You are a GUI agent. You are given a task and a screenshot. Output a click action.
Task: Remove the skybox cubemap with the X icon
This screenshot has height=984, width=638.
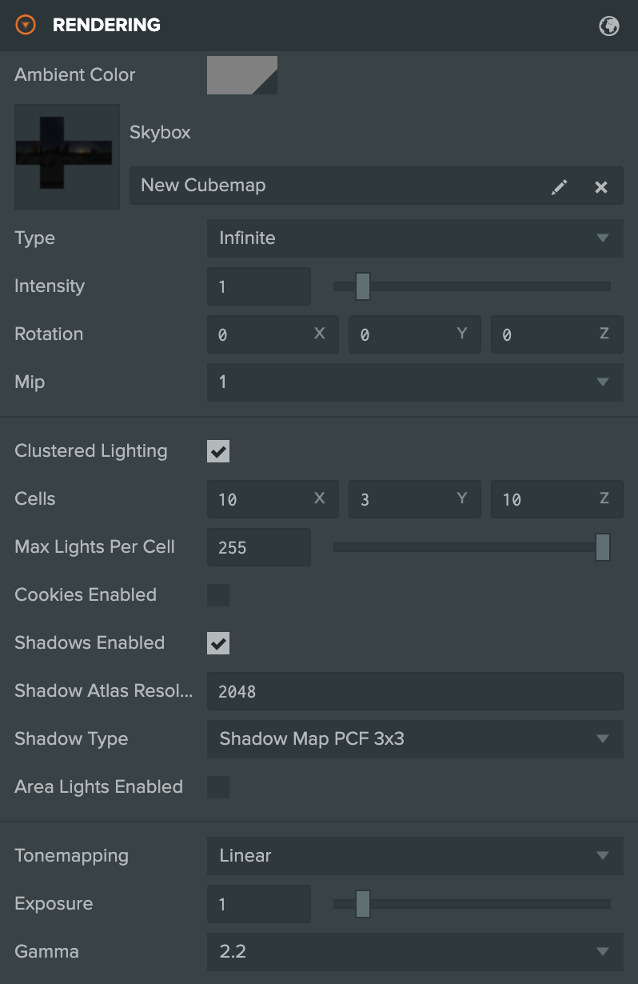coord(601,186)
